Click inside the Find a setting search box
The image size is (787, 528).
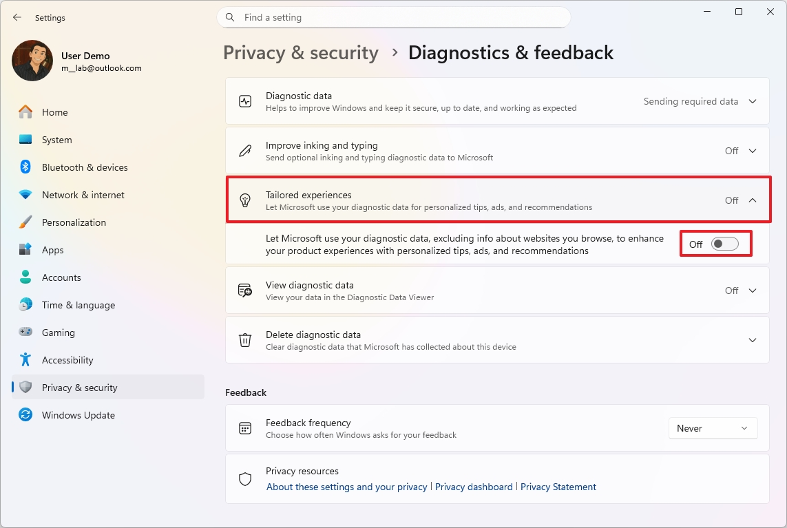pos(392,17)
